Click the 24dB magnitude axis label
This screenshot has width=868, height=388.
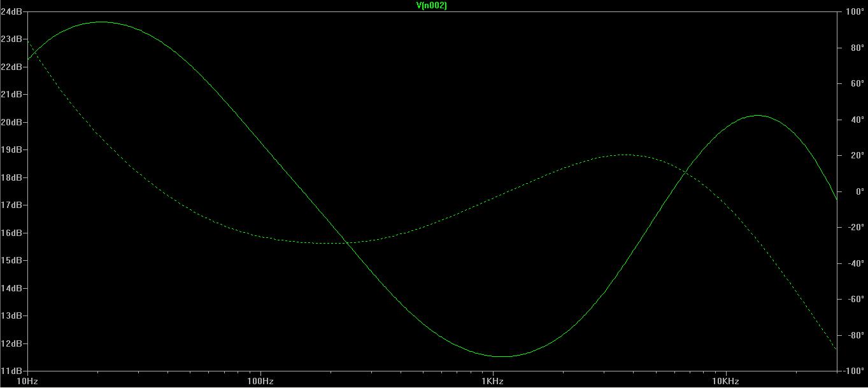click(x=11, y=11)
